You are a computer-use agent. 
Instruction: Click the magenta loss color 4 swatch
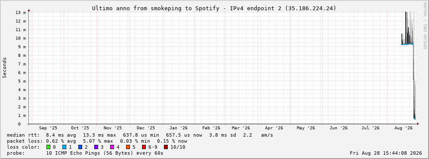click(112, 147)
